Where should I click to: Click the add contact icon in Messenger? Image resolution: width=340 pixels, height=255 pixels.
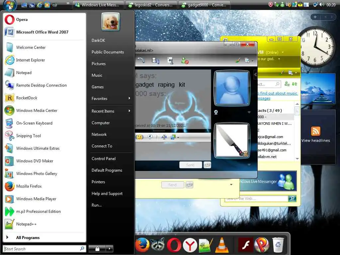click(287, 84)
